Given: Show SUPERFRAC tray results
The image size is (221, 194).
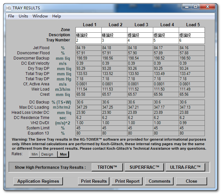Looking at the screenshot, I should tap(144, 167).
